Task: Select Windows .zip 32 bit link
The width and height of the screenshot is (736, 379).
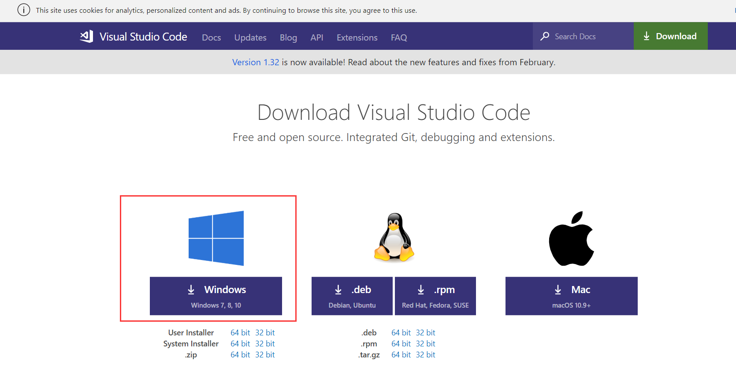Action: [265, 355]
